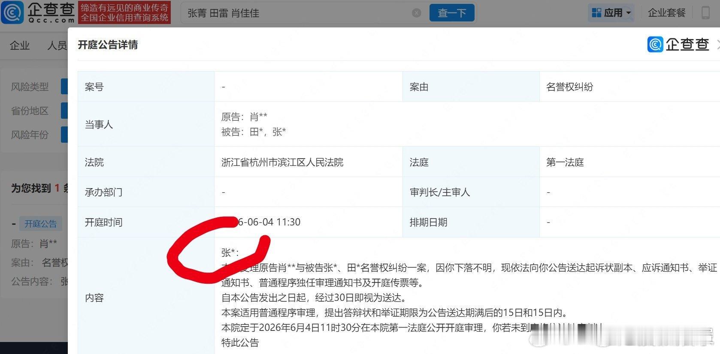Open the mobile phone app icon
Viewport: 720px width, 354px height.
[705, 12]
